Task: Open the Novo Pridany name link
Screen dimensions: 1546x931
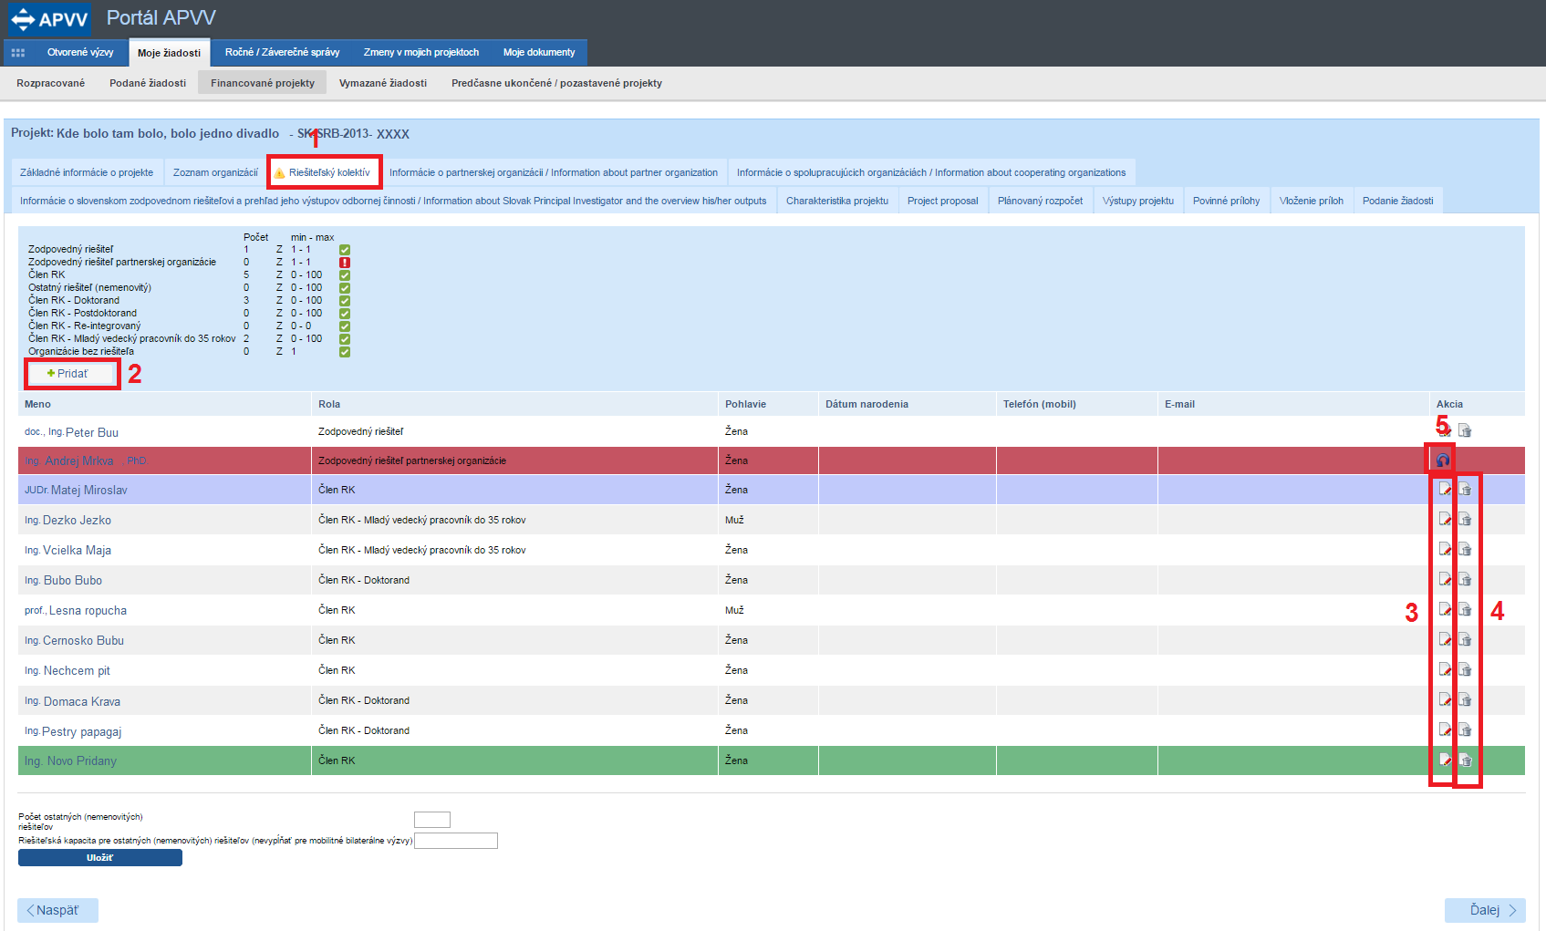Action: (x=70, y=760)
